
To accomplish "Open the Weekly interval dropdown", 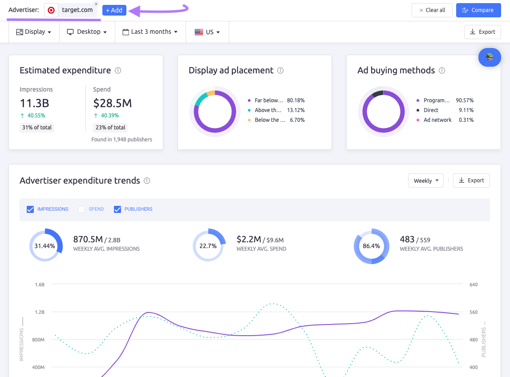I will coord(426,180).
